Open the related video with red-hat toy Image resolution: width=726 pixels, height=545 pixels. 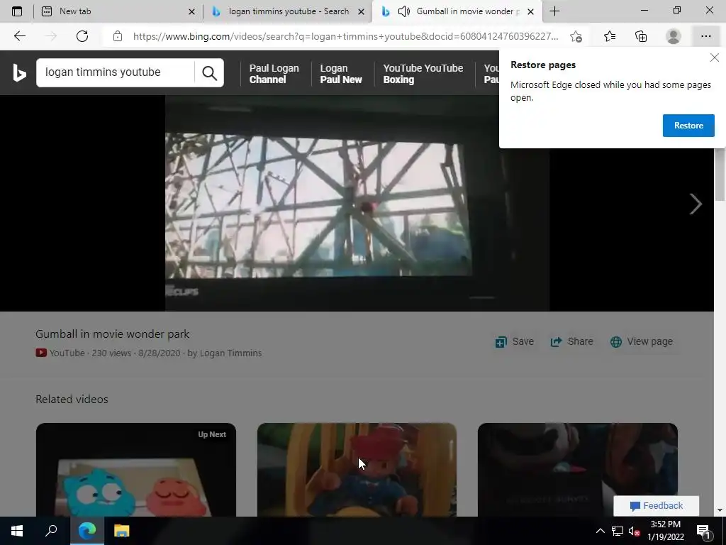coord(357,470)
